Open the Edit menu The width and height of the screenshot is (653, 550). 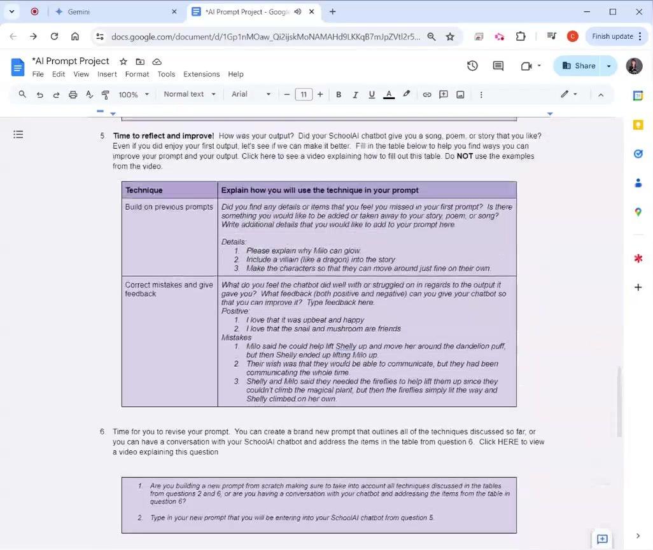coord(59,74)
